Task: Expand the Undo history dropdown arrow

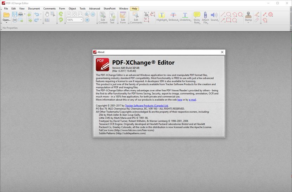Action: coord(41,14)
